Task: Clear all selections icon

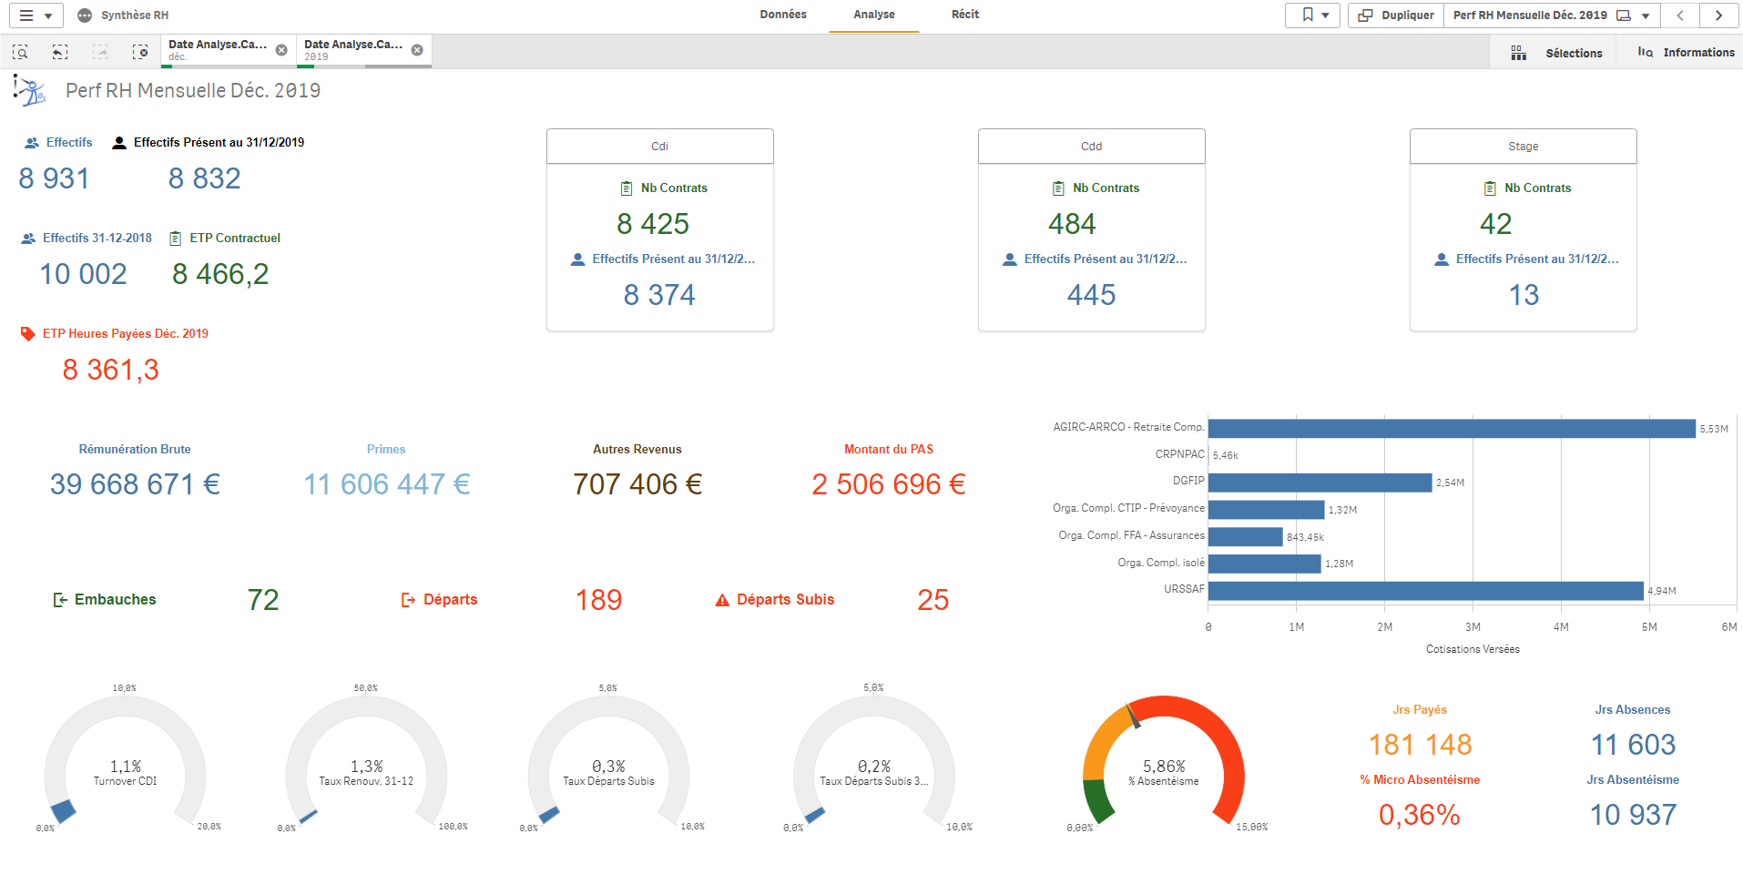Action: point(140,52)
